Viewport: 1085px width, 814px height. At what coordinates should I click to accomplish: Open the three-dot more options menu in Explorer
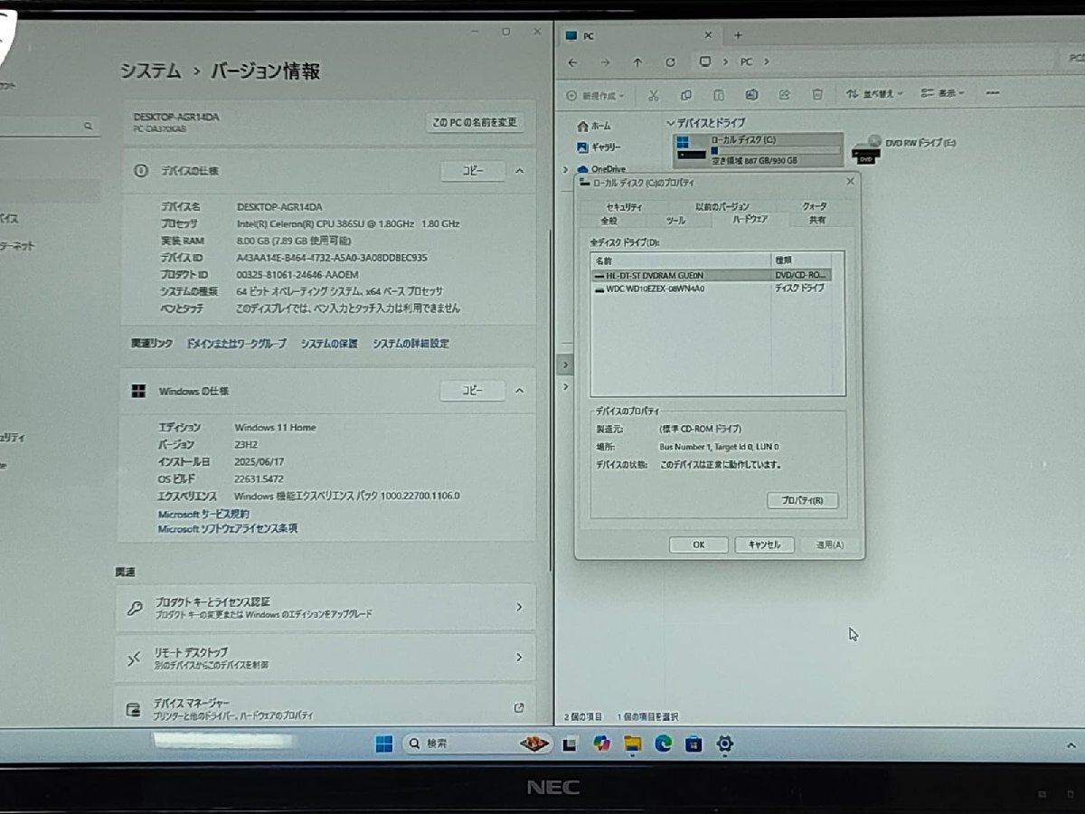click(992, 93)
